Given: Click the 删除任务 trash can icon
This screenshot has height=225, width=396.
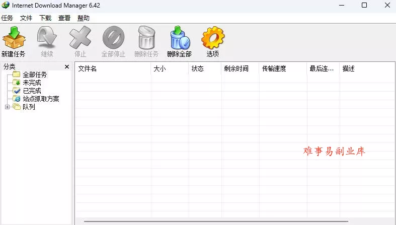Looking at the screenshot, I should (146, 37).
